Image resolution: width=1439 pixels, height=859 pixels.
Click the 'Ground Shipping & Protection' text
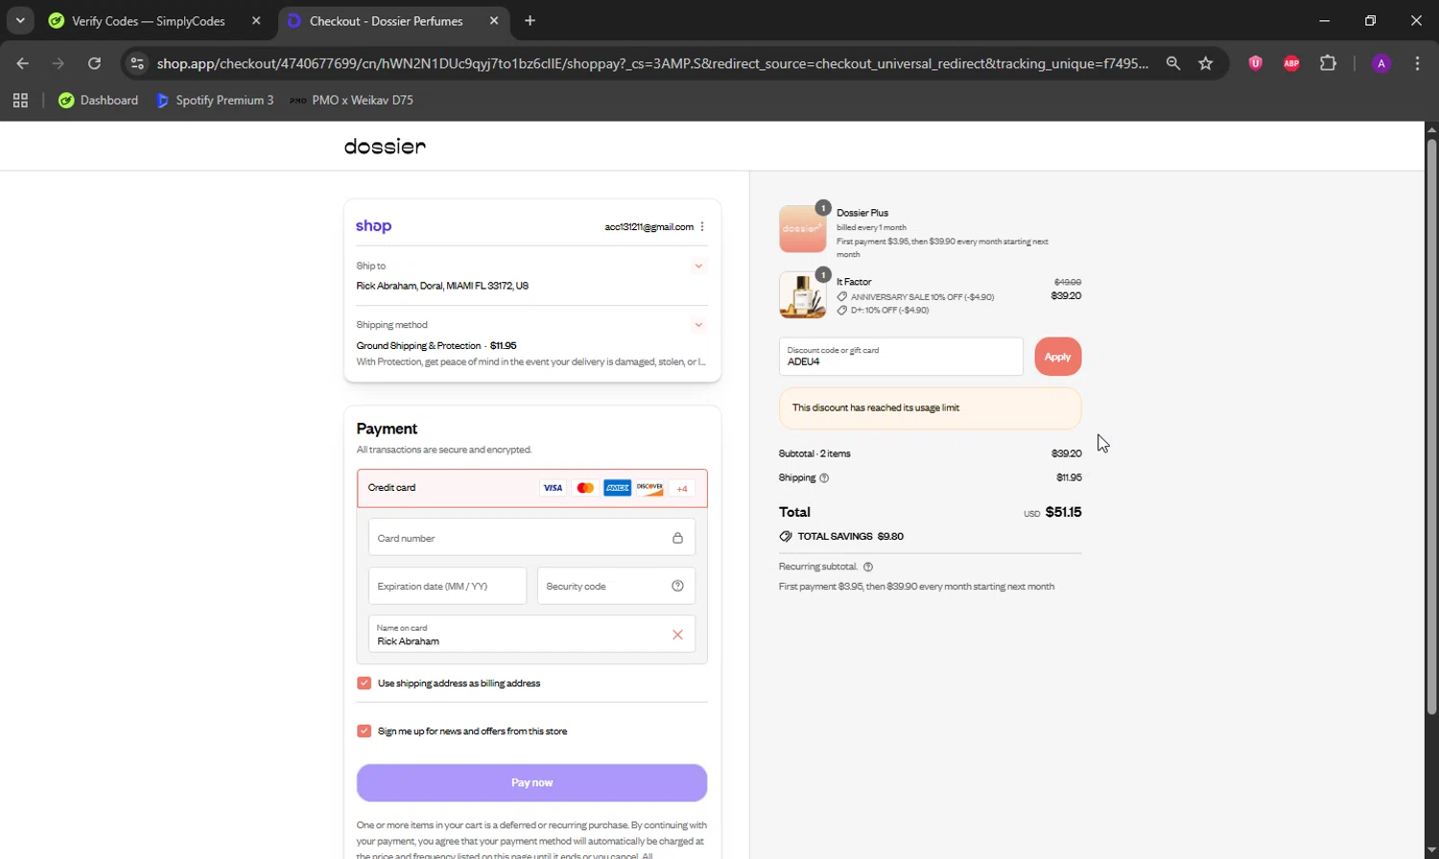[x=418, y=346]
